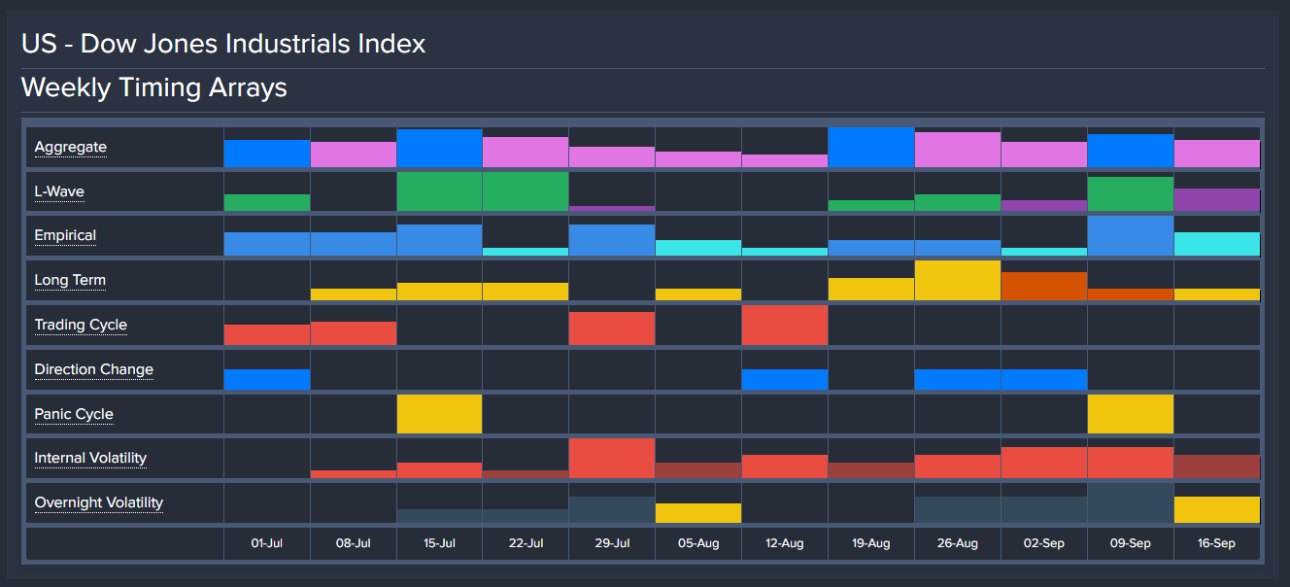Click the purple L-Wave bar for 16-Sep
The height and width of the screenshot is (587, 1290).
pyautogui.click(x=1217, y=200)
